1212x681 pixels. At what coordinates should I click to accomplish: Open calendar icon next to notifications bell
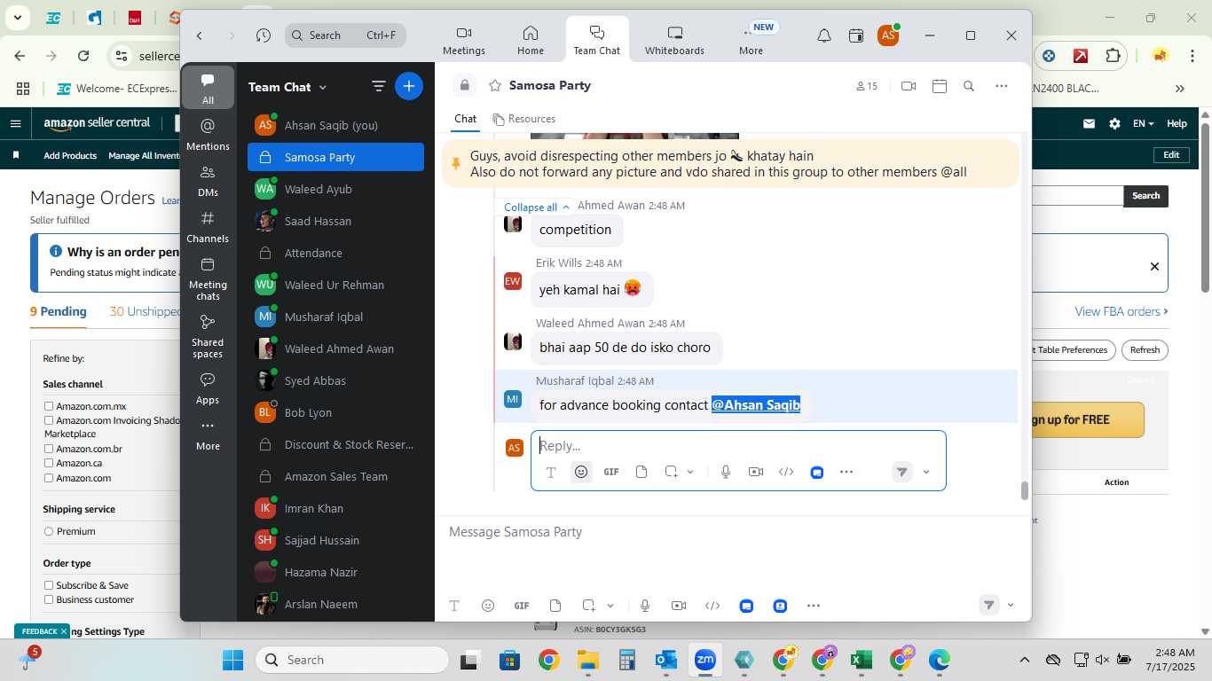point(856,35)
